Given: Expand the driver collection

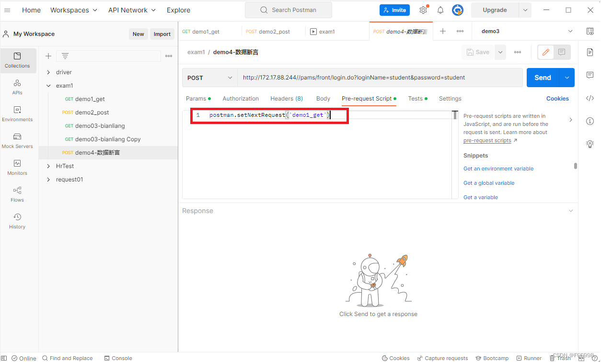Looking at the screenshot, I should (48, 72).
